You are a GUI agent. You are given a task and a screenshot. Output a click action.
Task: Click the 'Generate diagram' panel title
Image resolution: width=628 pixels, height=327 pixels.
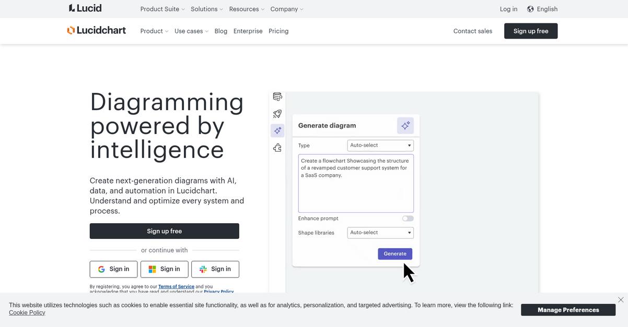pos(327,126)
